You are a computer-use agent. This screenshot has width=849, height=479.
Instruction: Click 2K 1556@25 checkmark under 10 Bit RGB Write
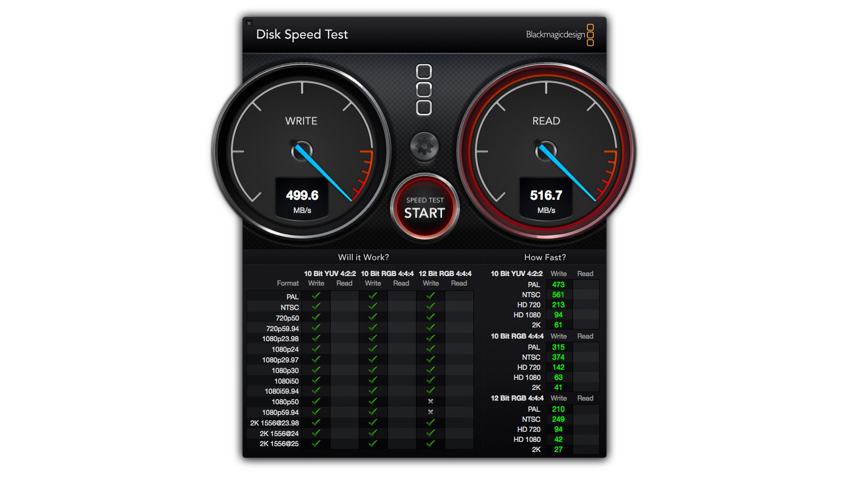tap(372, 443)
